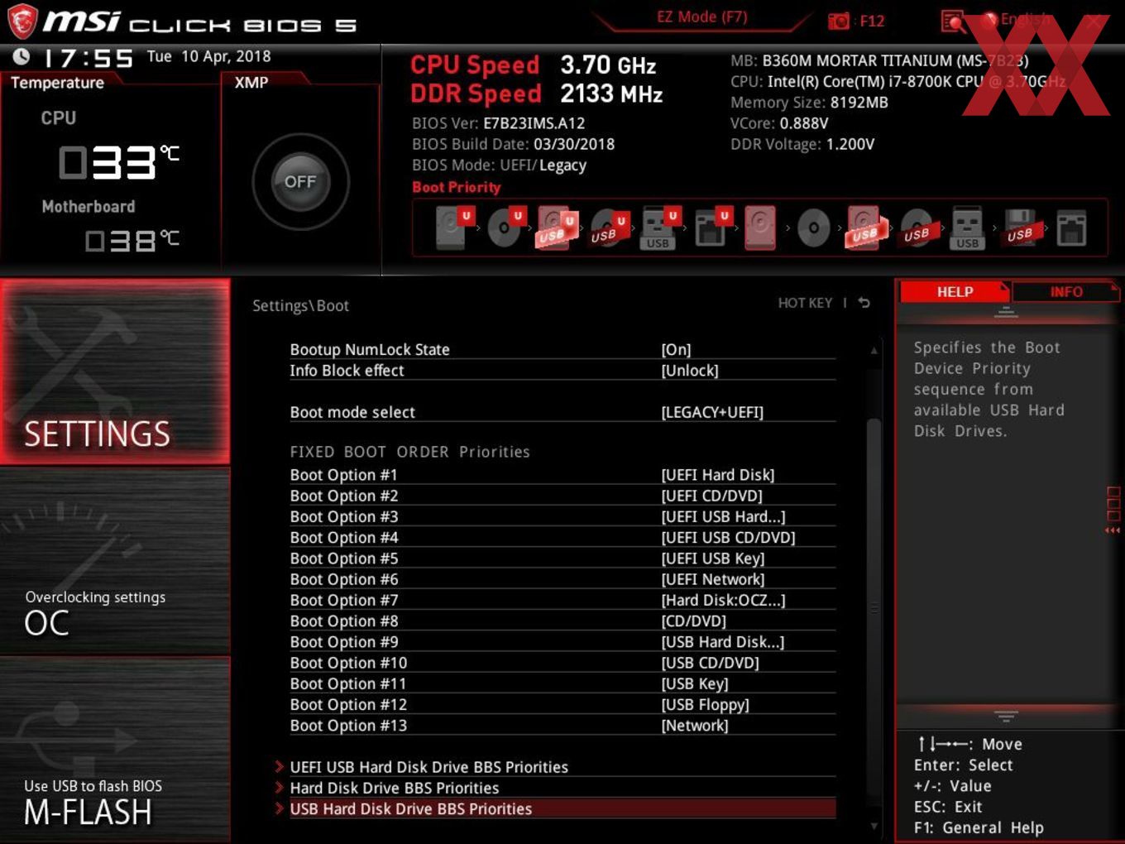This screenshot has height=844, width=1125.
Task: Click the settings list scroll-down arrow
Action: [x=874, y=826]
